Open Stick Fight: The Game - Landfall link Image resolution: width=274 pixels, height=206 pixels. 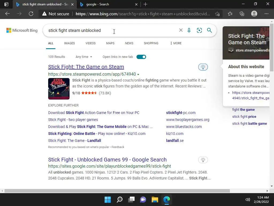75,141
